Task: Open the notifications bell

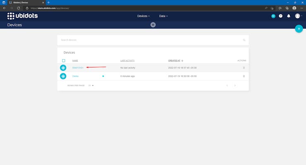Action: click(x=288, y=16)
